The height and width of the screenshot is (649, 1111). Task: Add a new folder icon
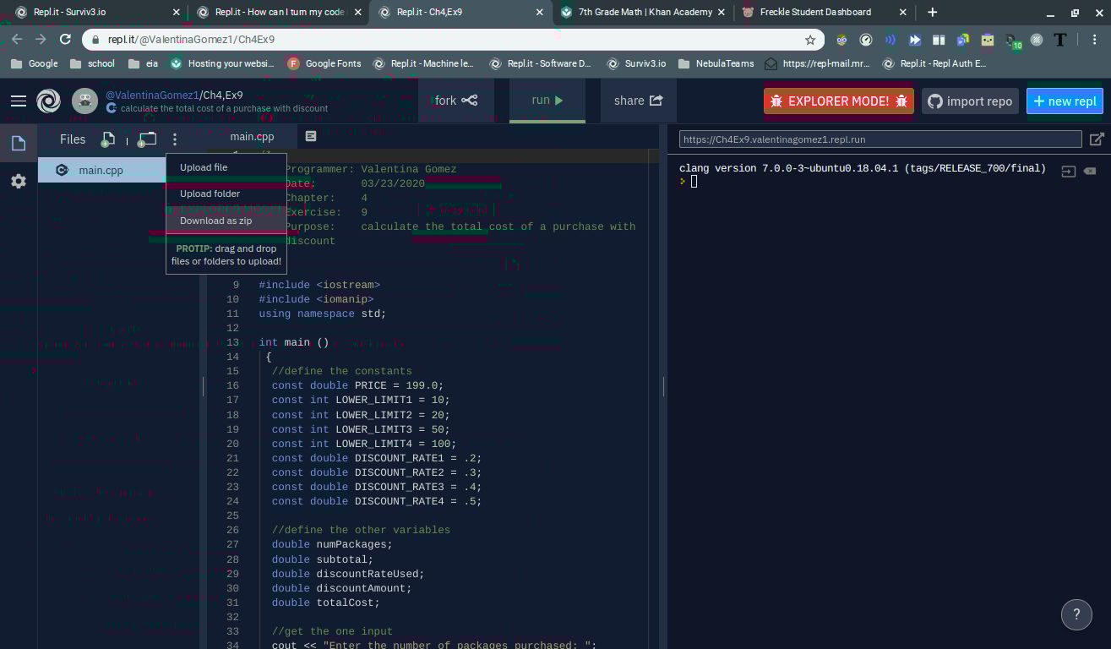coord(147,139)
